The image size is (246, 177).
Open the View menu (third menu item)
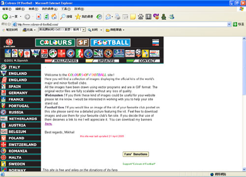click(x=33, y=9)
